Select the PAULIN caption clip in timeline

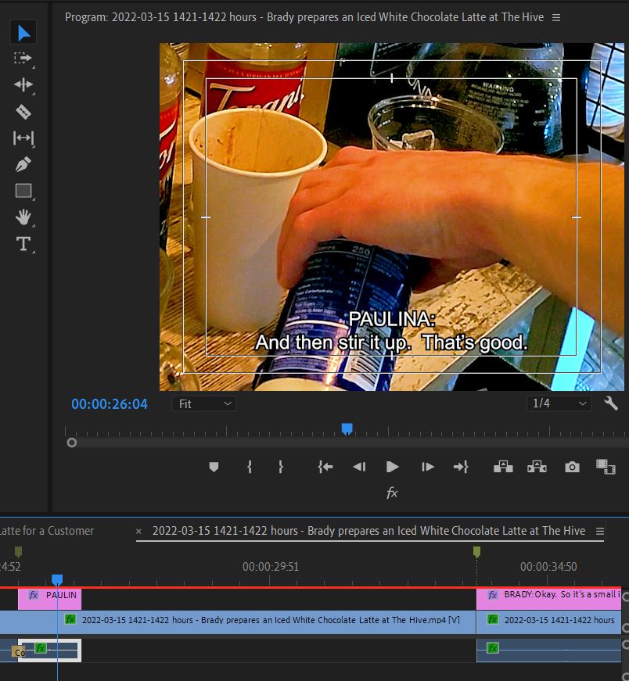[x=49, y=600]
